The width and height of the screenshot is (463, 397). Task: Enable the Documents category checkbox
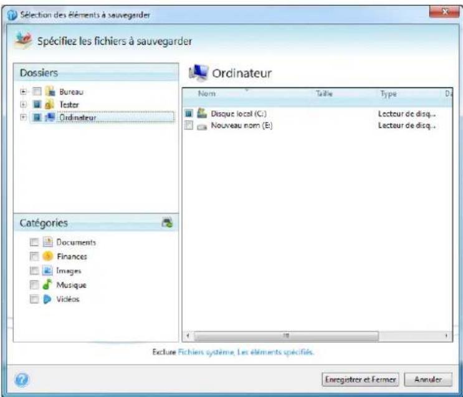pos(34,242)
